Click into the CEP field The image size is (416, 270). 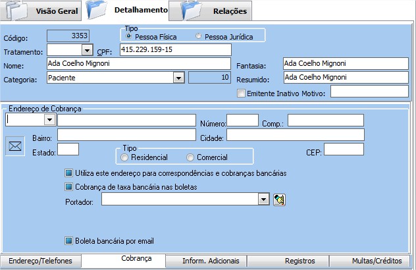click(x=344, y=149)
